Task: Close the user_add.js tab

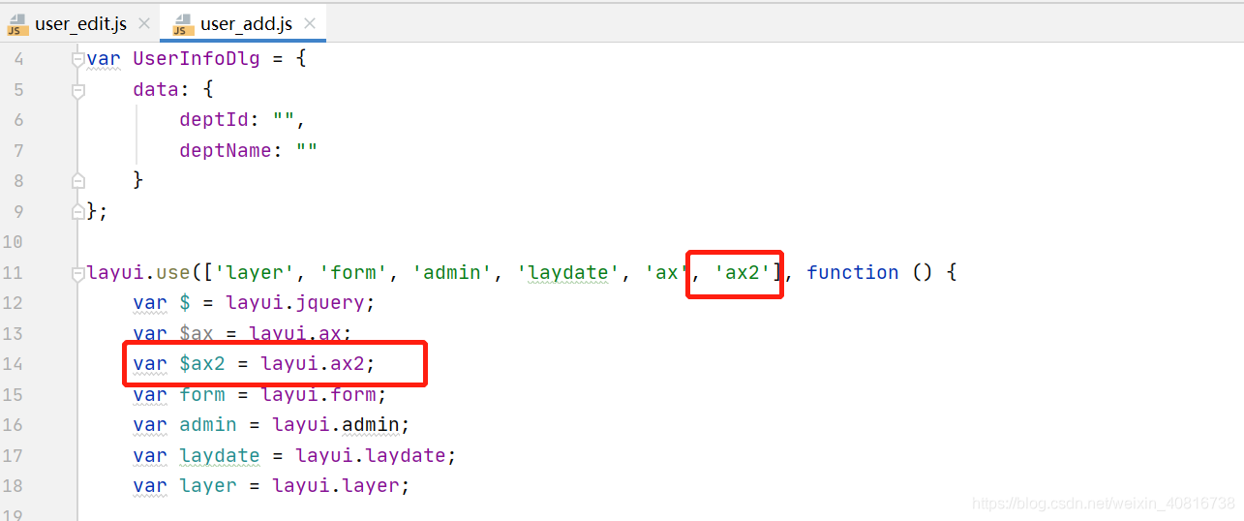Action: [310, 24]
